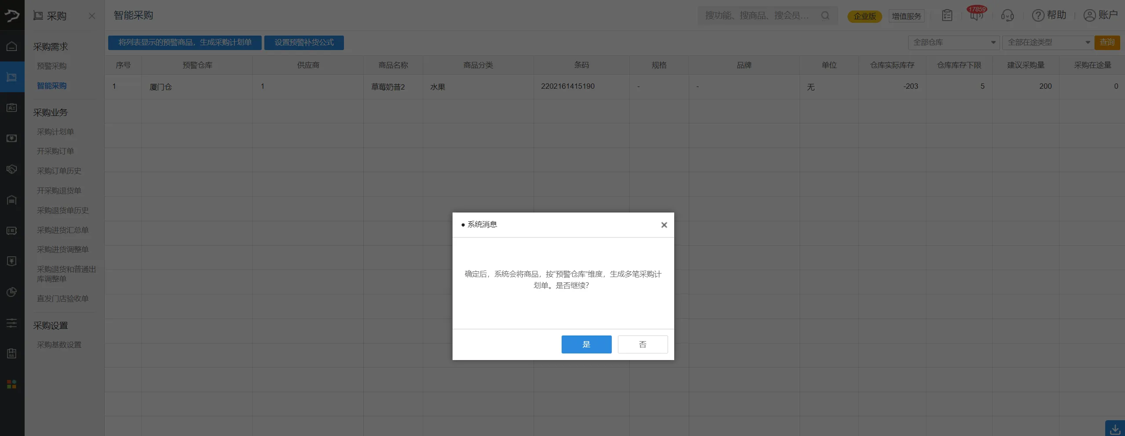Open the notification megaphone icon with badge
Image resolution: width=1125 pixels, height=436 pixels.
point(977,16)
